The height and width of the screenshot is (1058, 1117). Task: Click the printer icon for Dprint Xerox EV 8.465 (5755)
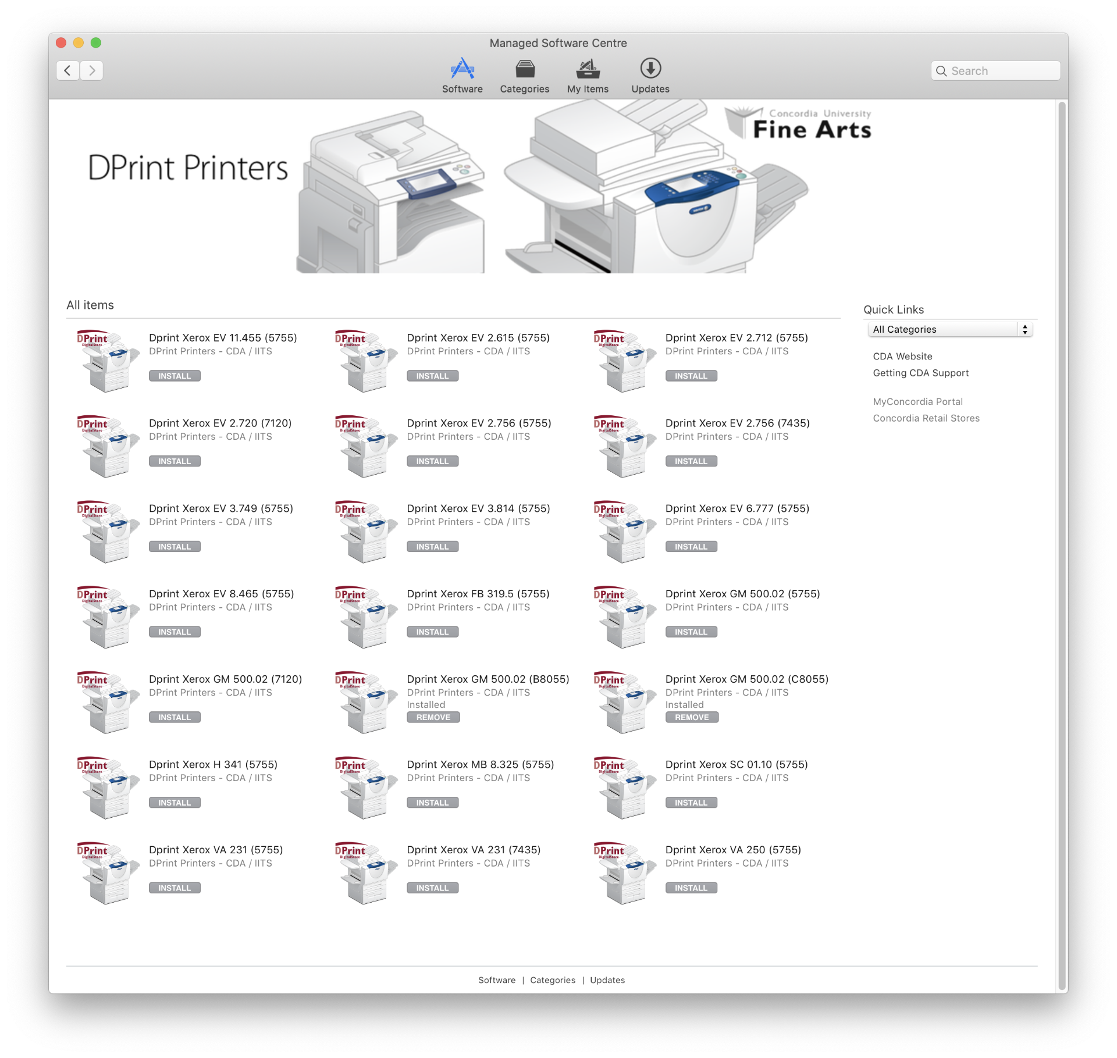(x=108, y=617)
